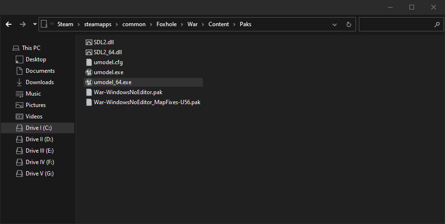The image size is (445, 224).
Task: Click inside the search input field
Action: coord(396,24)
